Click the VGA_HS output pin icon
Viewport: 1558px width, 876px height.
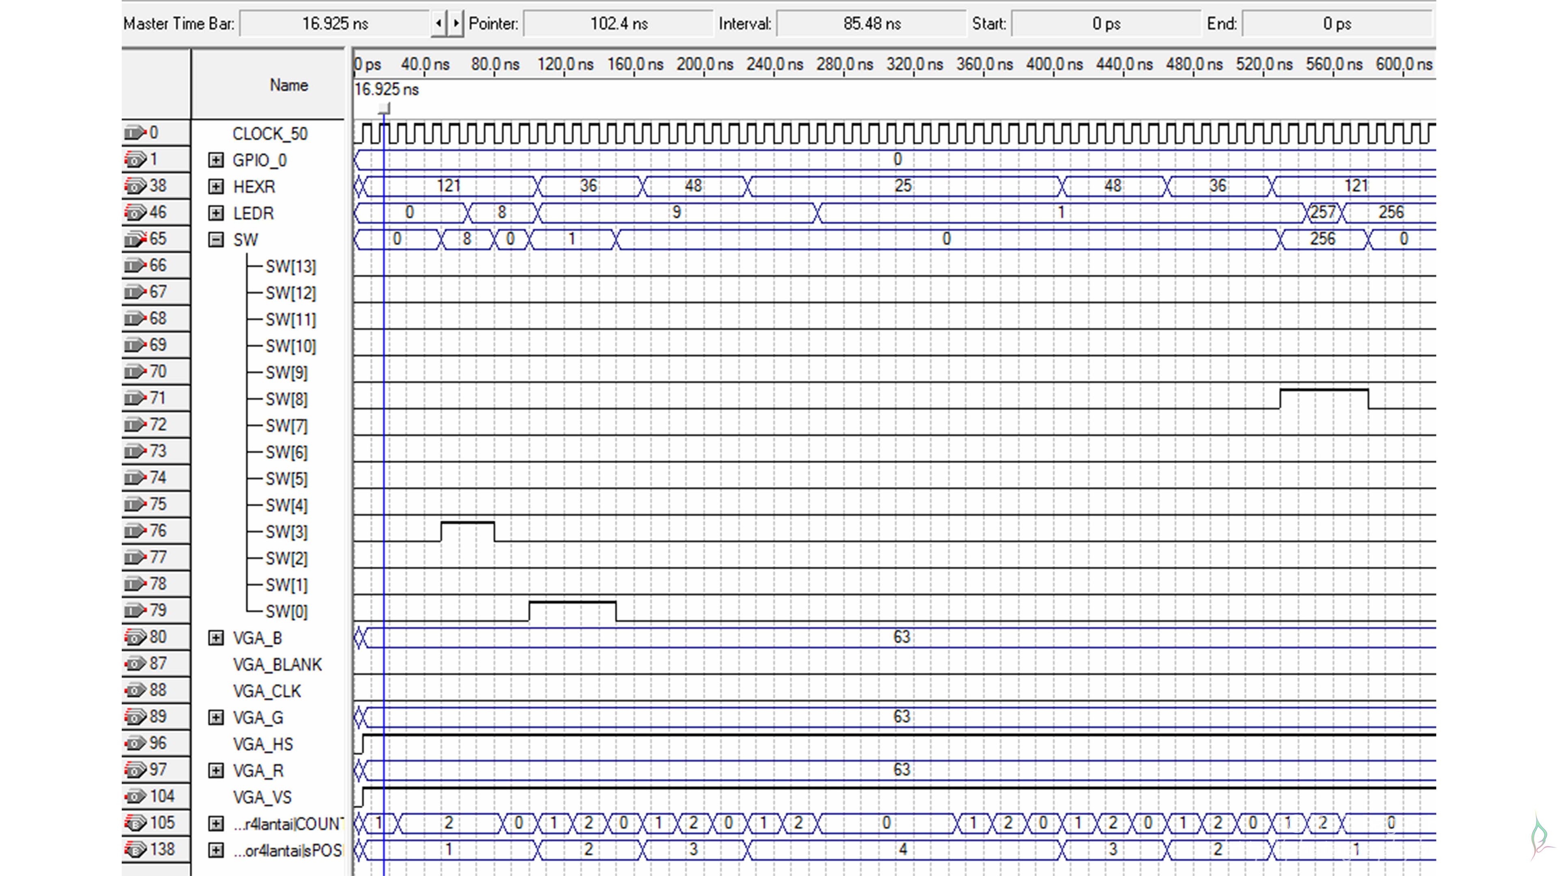[135, 743]
